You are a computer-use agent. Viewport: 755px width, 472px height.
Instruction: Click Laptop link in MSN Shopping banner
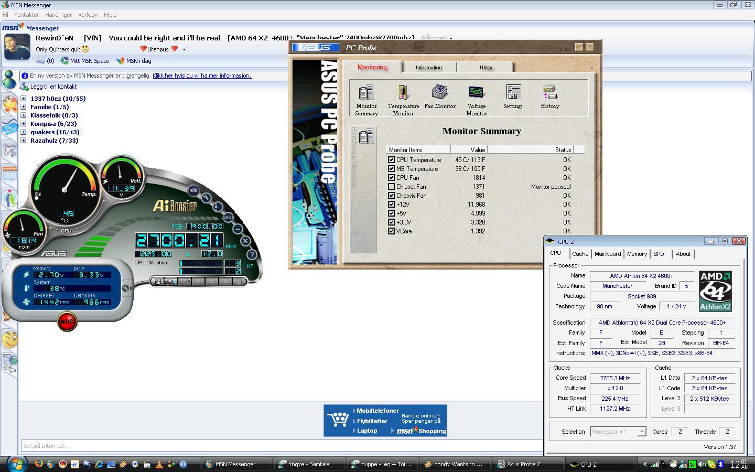coord(367,431)
